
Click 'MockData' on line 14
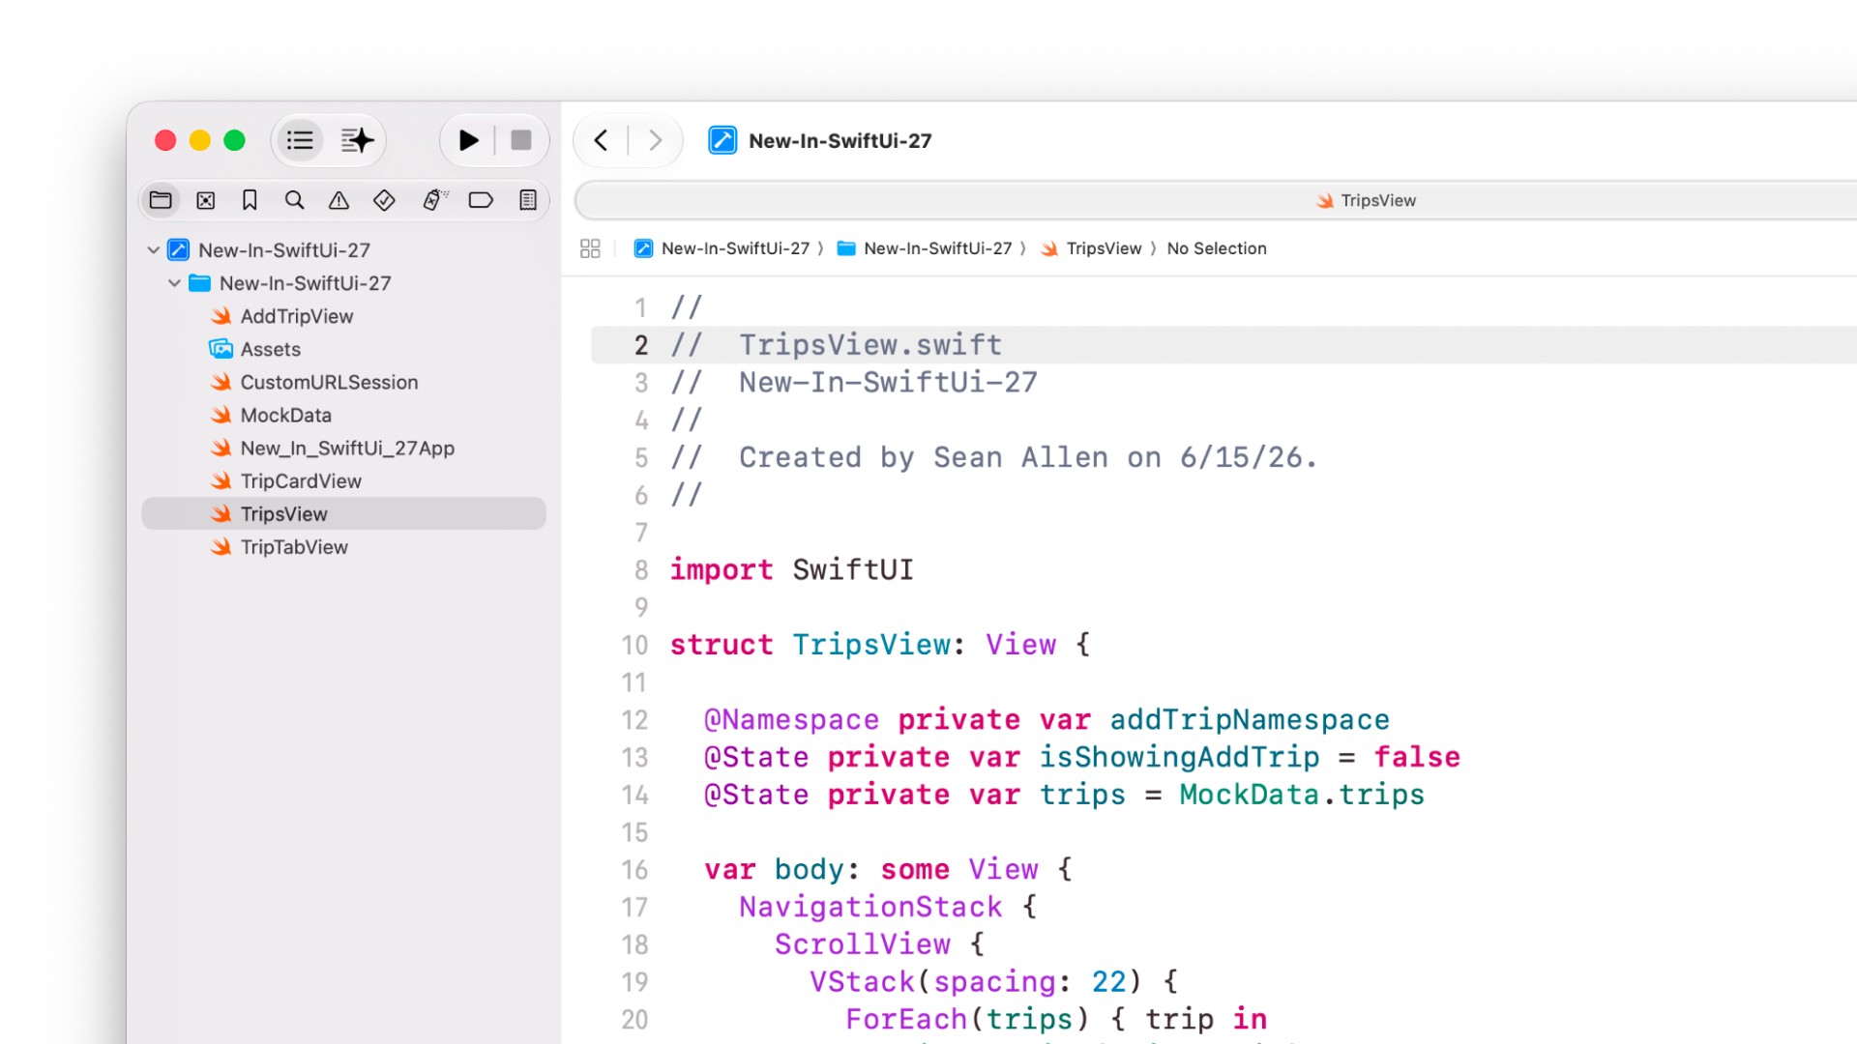[x=1250, y=795]
